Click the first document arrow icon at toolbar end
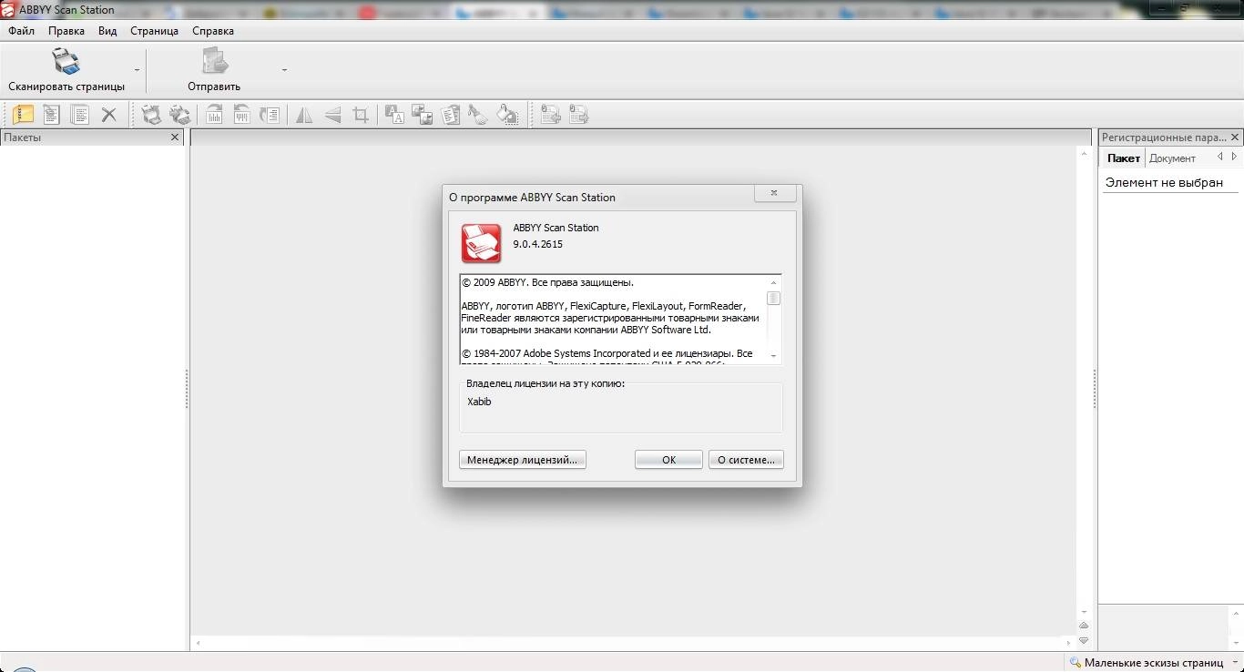 click(550, 115)
